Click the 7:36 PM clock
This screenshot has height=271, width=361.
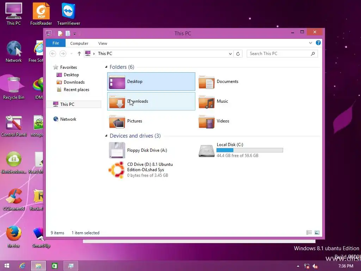click(x=345, y=266)
